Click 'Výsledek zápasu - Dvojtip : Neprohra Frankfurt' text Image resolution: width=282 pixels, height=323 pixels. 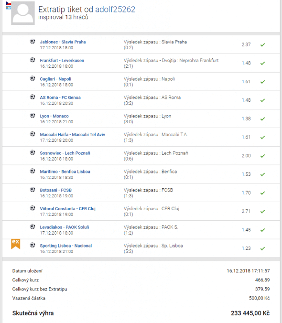point(171,60)
